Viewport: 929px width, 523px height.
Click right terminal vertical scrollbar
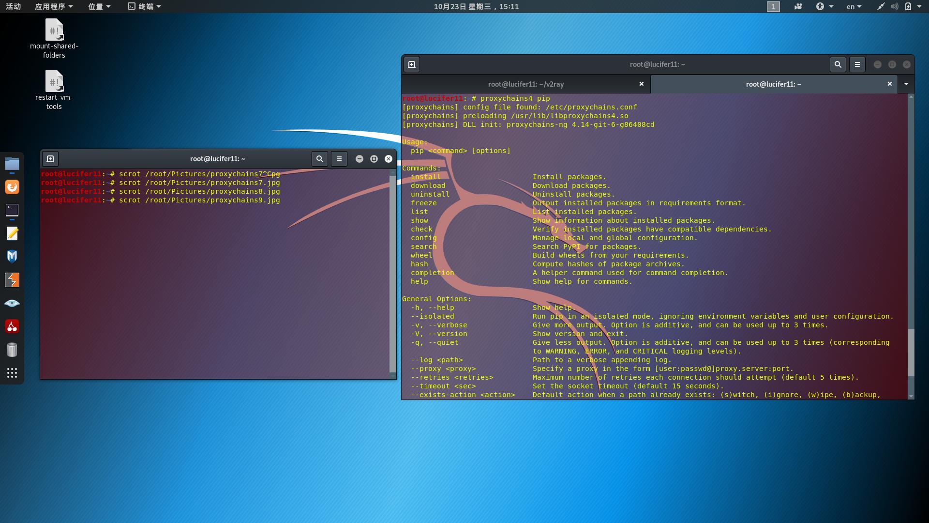click(911, 353)
